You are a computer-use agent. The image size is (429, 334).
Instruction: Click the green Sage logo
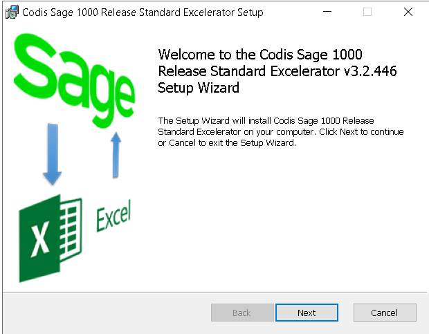coord(75,80)
